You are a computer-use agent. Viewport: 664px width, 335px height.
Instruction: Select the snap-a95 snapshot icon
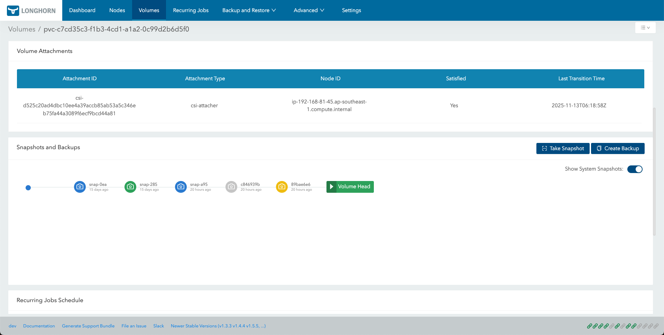181,187
